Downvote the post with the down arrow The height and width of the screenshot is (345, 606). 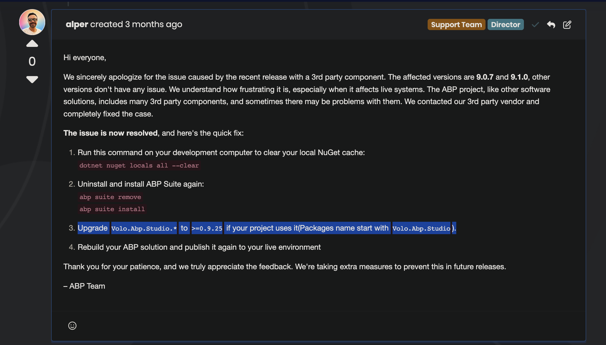32,79
